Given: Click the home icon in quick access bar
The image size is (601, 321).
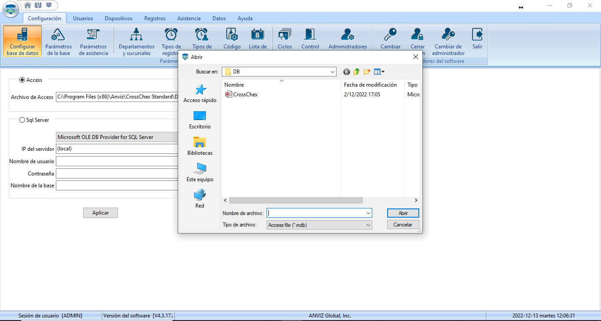Looking at the screenshot, I should [28, 5].
